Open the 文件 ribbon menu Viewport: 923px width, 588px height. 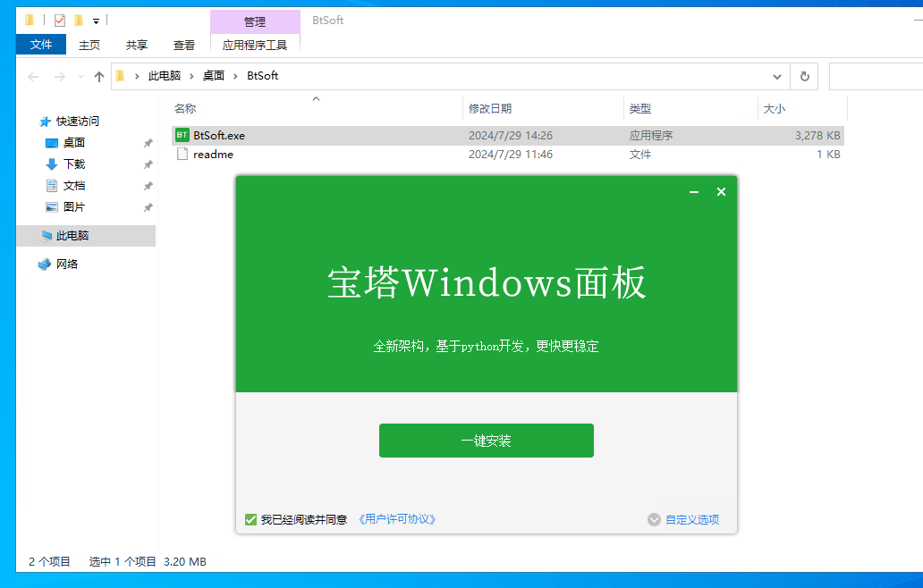[x=41, y=45]
